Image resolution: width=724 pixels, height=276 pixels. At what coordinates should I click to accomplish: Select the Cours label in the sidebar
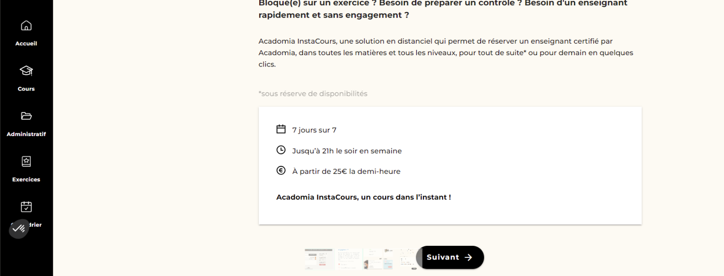(26, 89)
